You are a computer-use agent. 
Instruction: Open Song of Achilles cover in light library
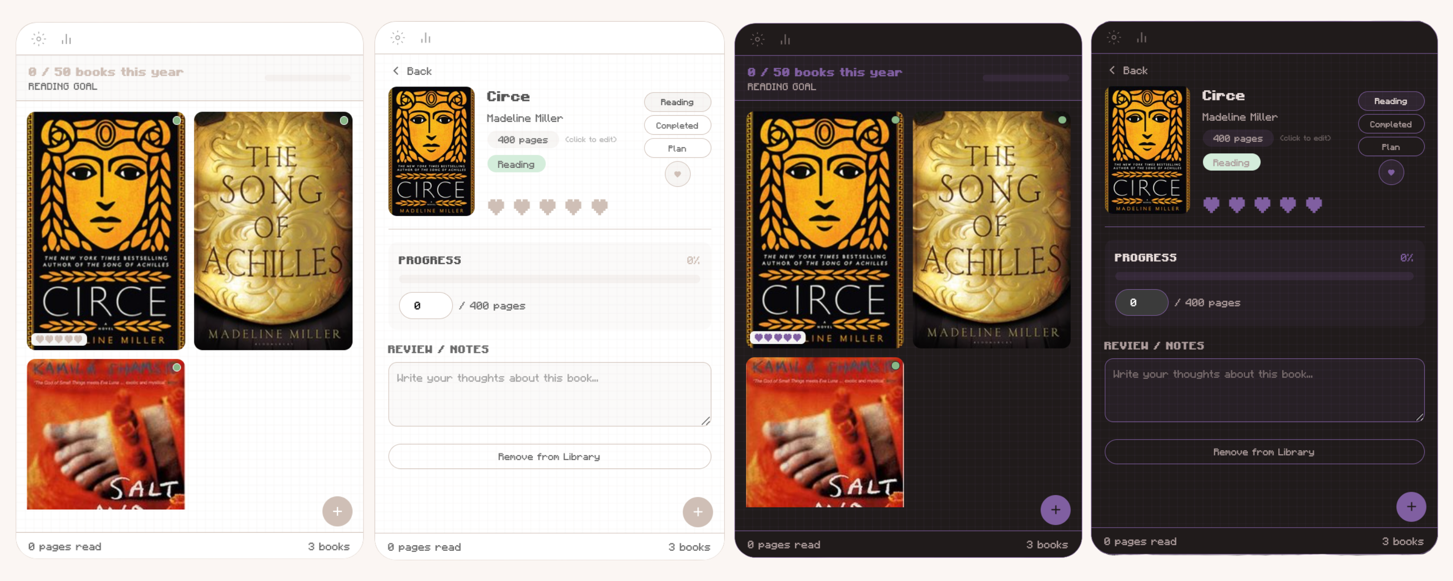[273, 231]
